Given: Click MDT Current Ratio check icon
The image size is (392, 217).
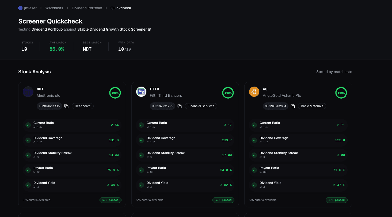Looking at the screenshot, I should click(x=28, y=125).
